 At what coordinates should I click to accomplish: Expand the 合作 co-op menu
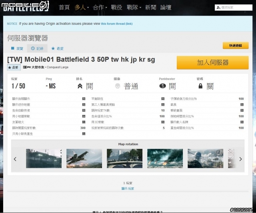(x=100, y=8)
